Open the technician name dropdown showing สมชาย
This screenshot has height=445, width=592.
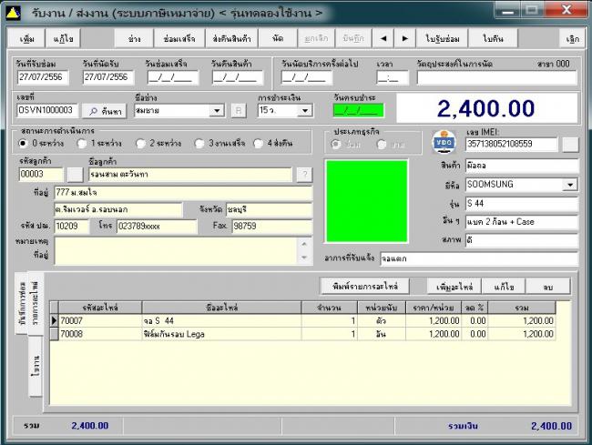tap(217, 110)
